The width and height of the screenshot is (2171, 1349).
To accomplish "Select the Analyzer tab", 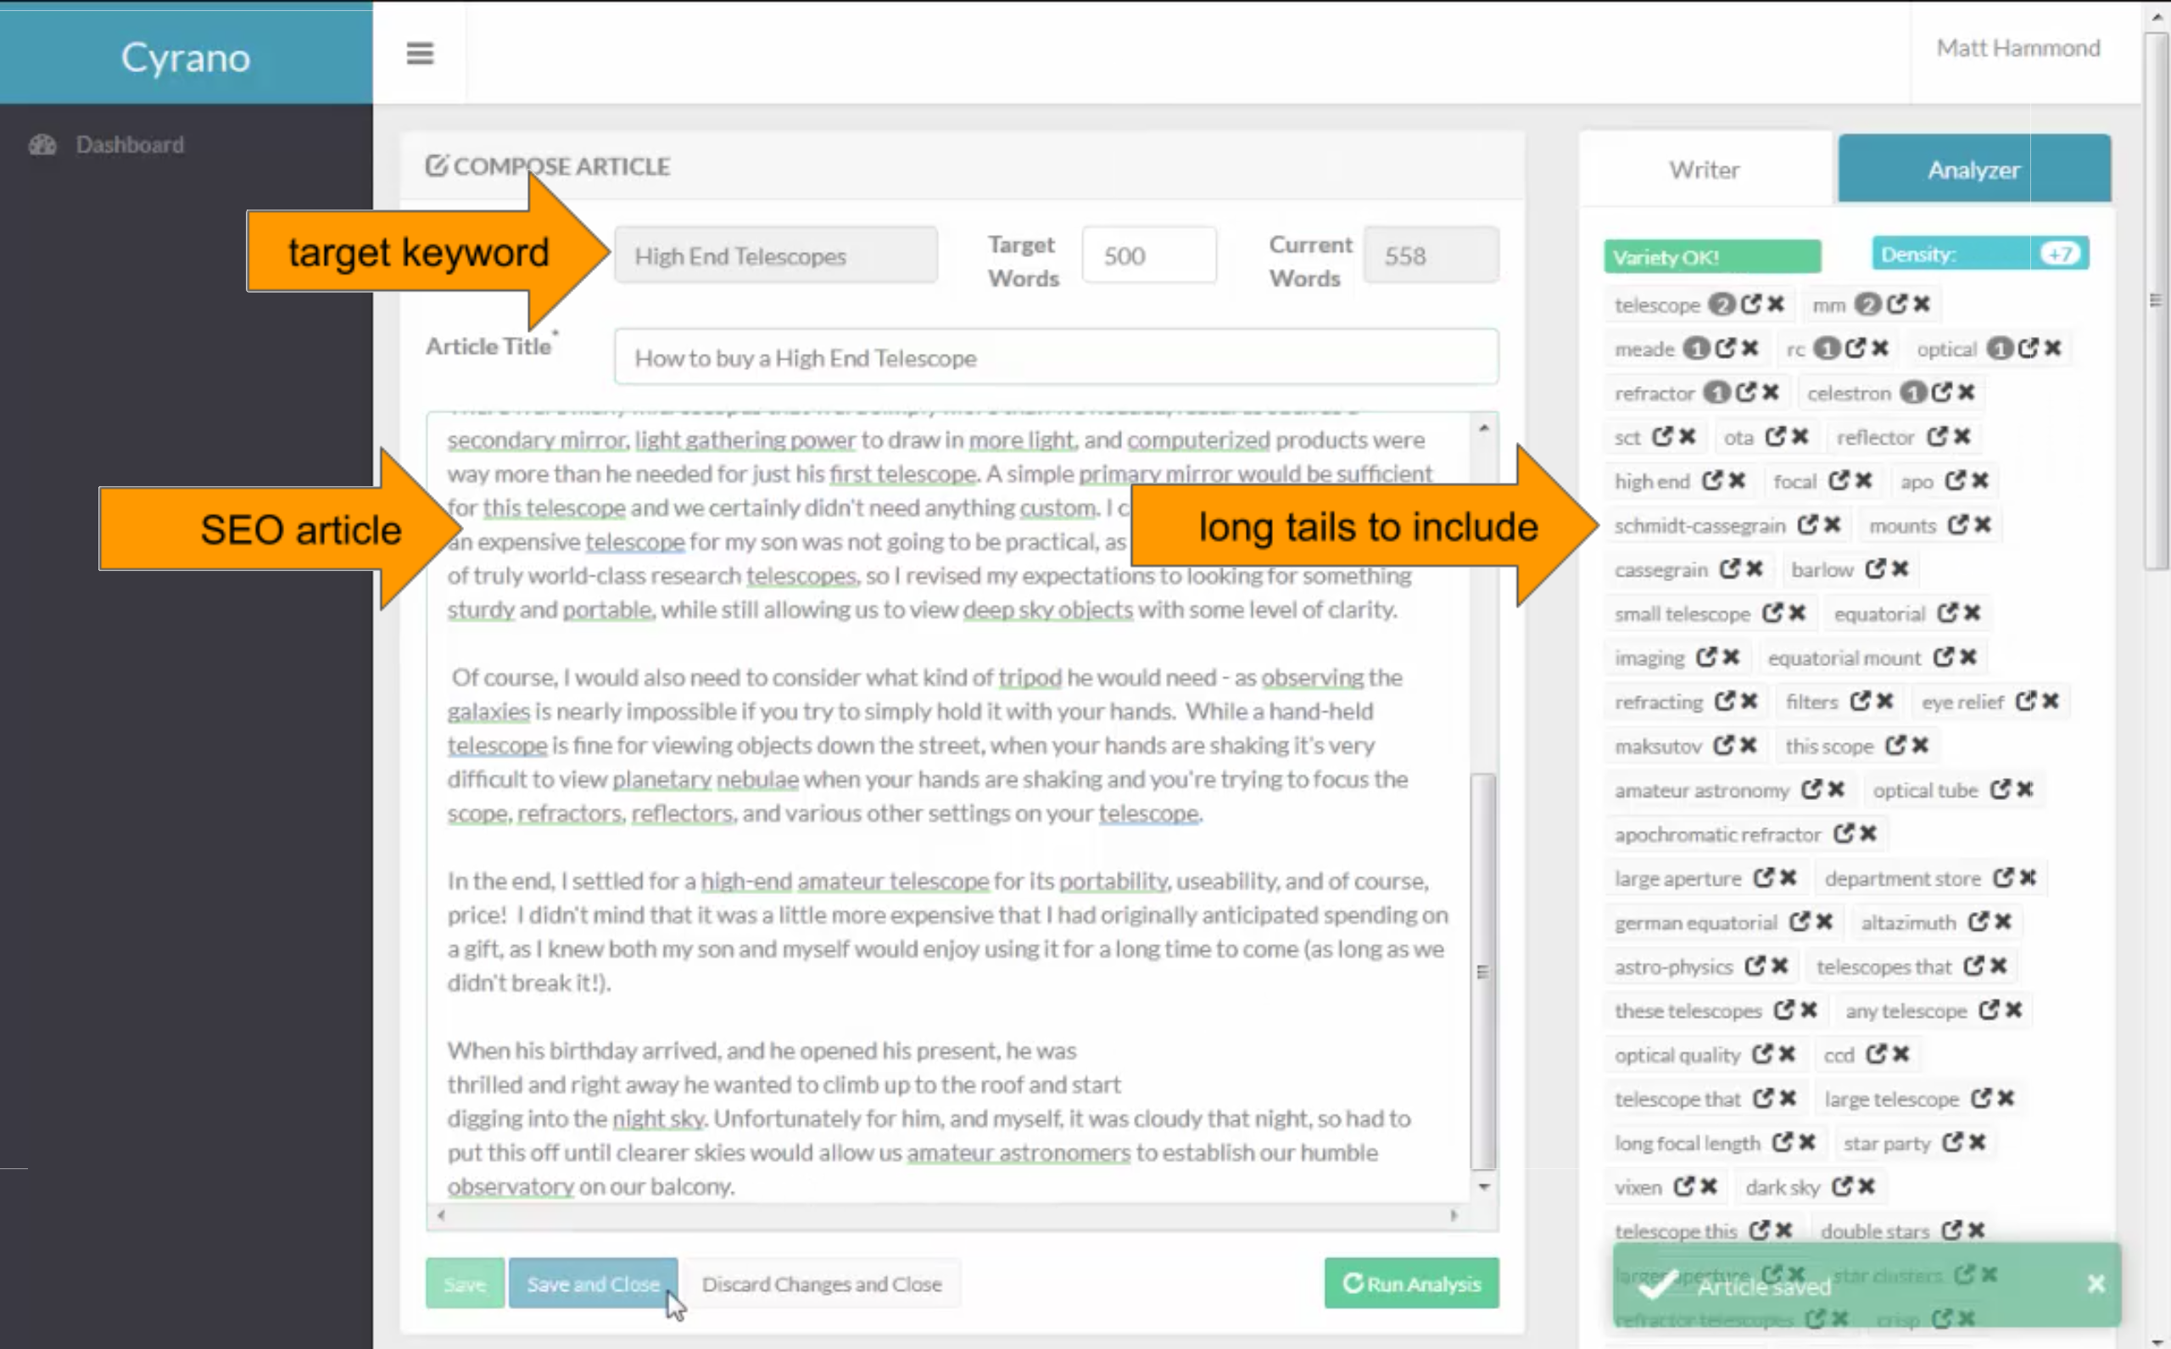I will coord(1973,170).
